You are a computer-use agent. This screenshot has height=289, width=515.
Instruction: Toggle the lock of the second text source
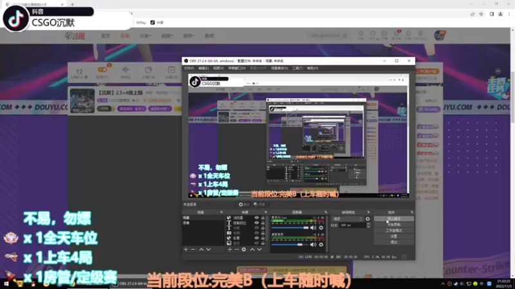pyautogui.click(x=263, y=223)
